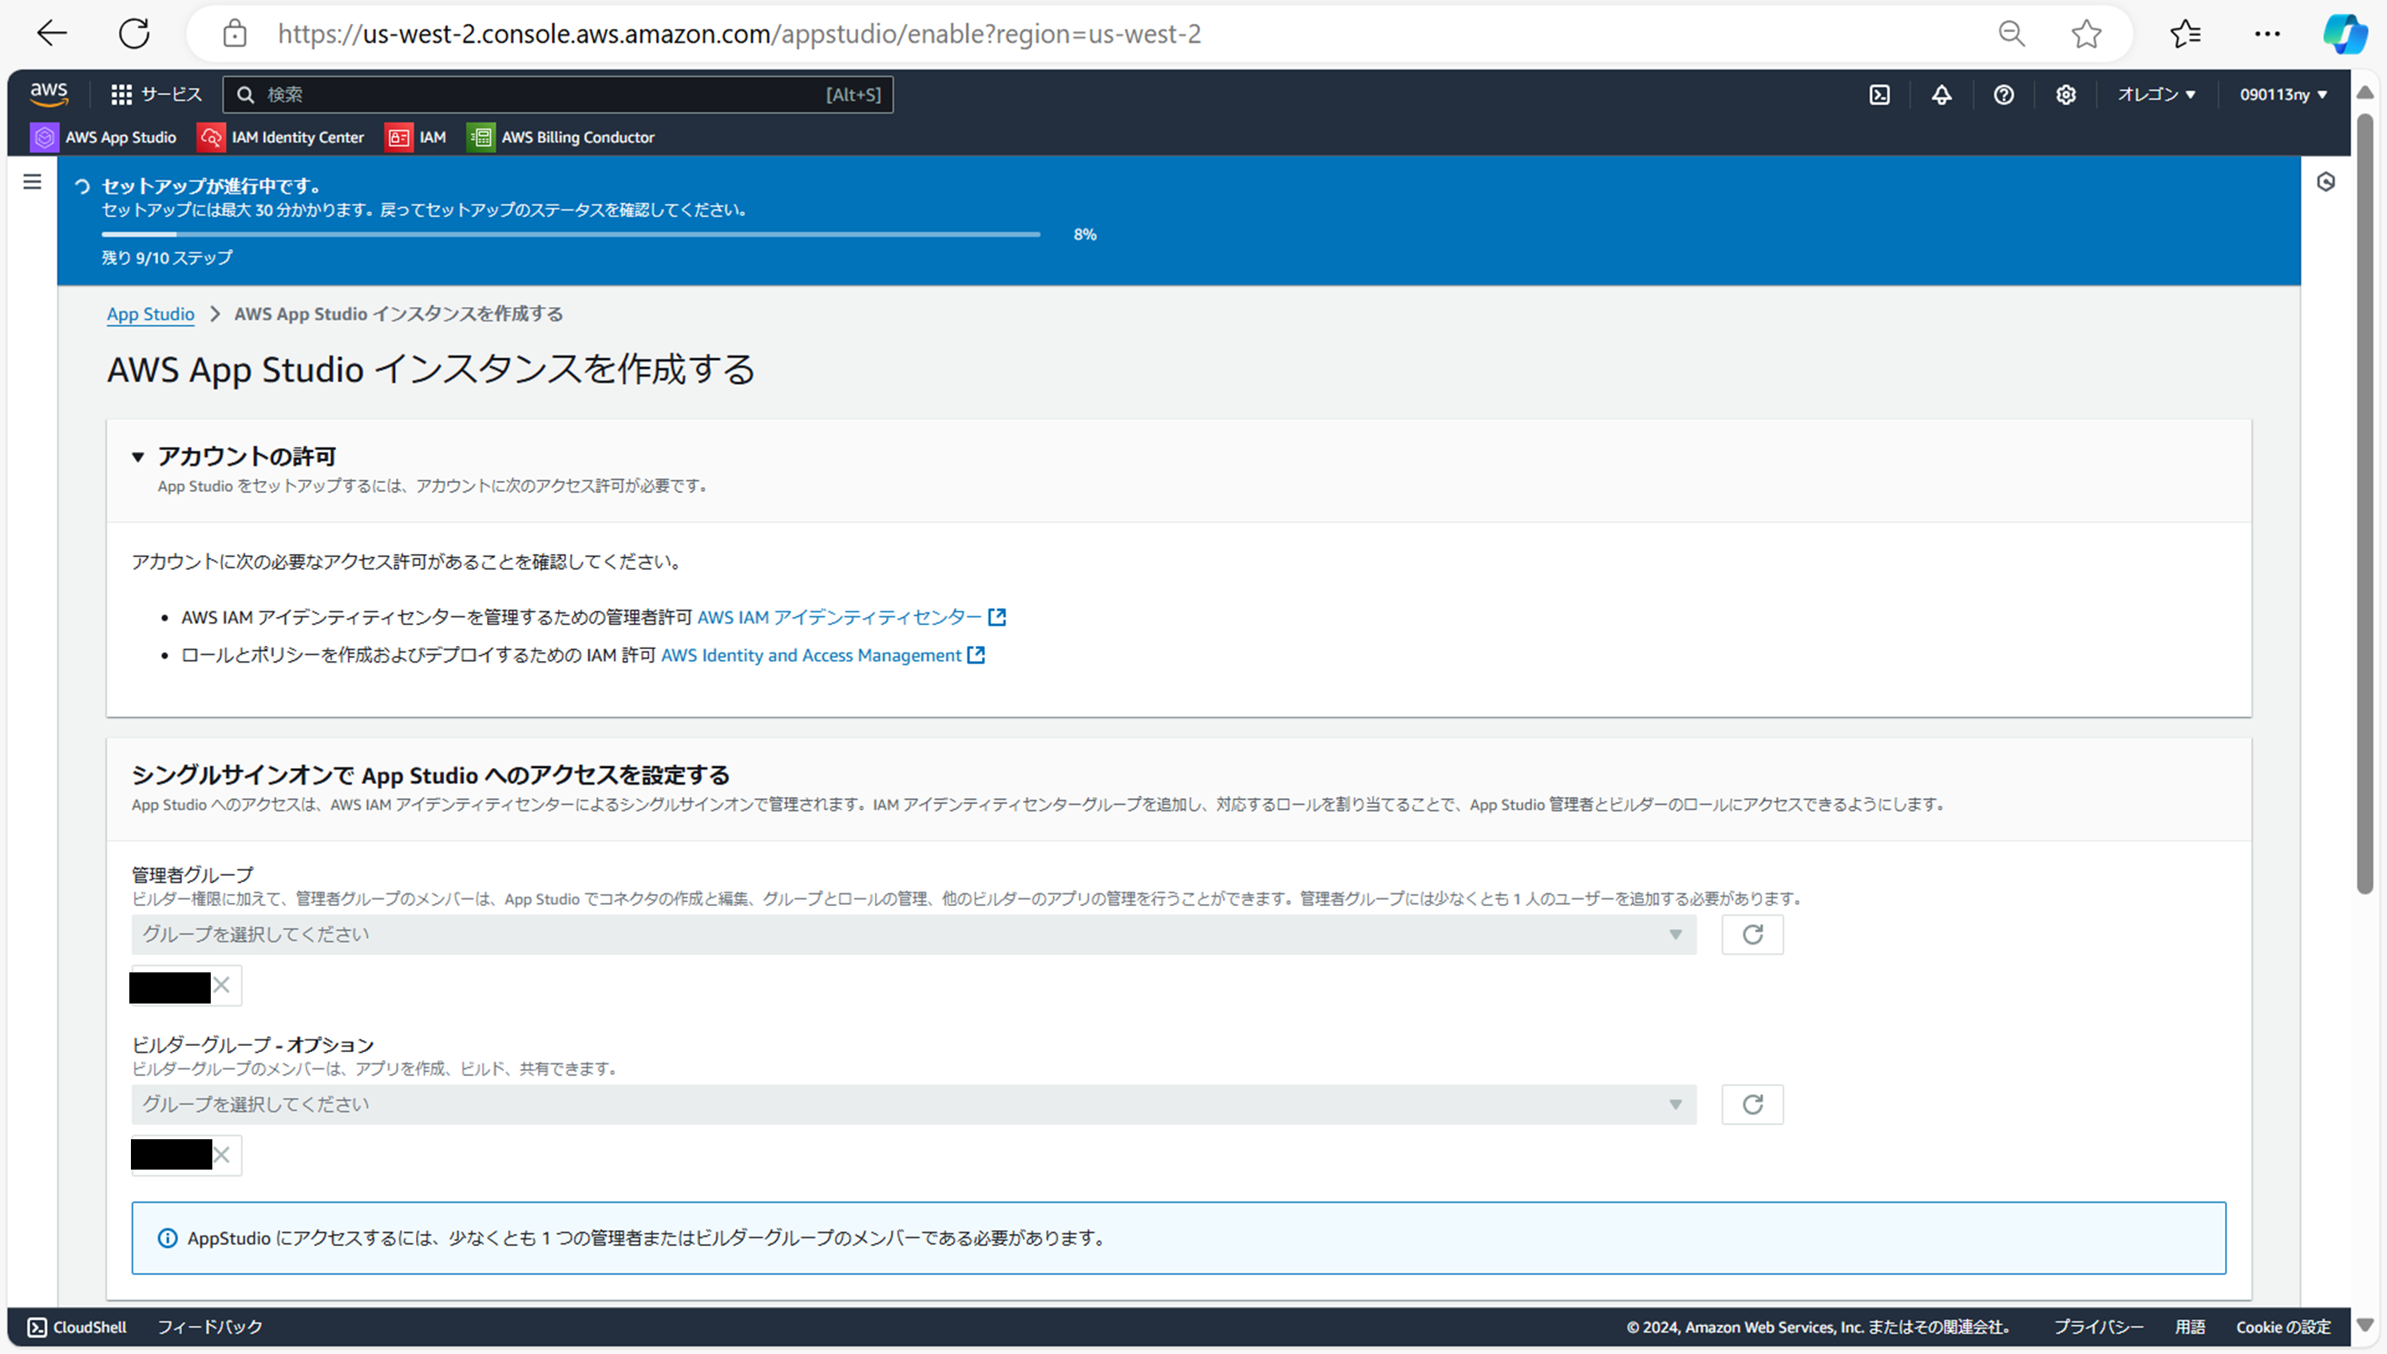
Task: Click the help question mark icon
Action: (x=2004, y=95)
